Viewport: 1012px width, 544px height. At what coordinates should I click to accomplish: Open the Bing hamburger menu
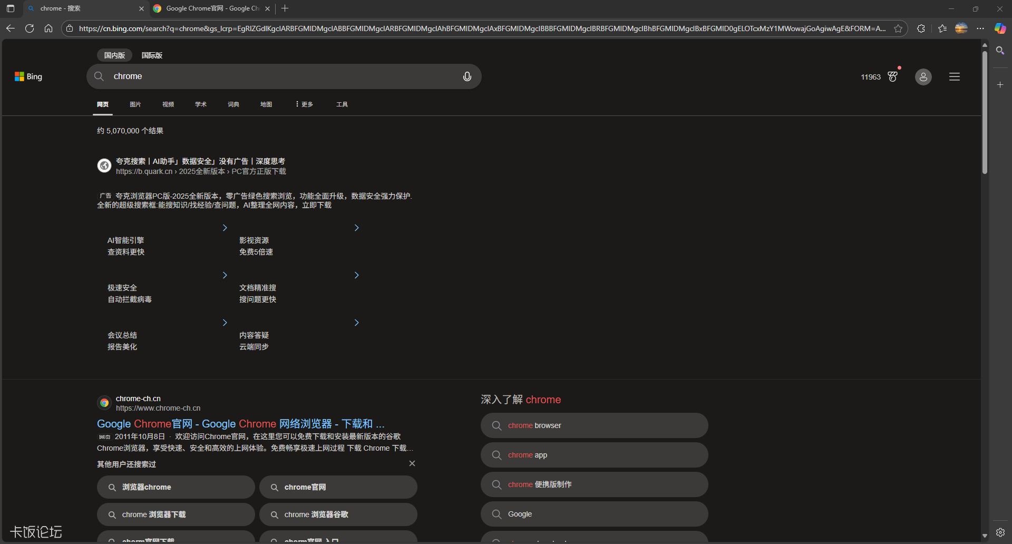[955, 76]
